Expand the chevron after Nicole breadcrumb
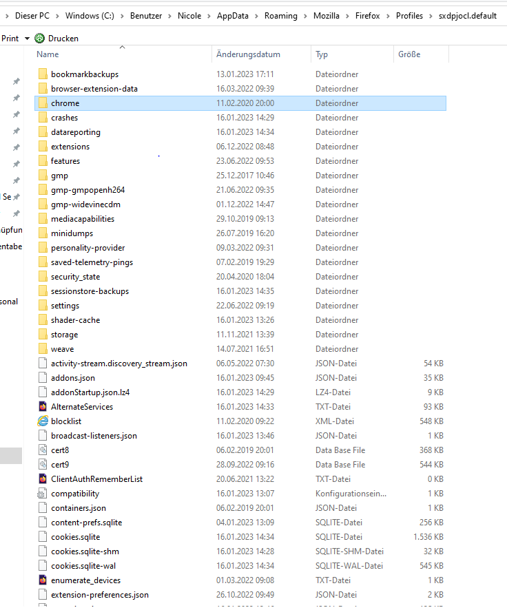The width and height of the screenshot is (507, 610). coord(209,16)
